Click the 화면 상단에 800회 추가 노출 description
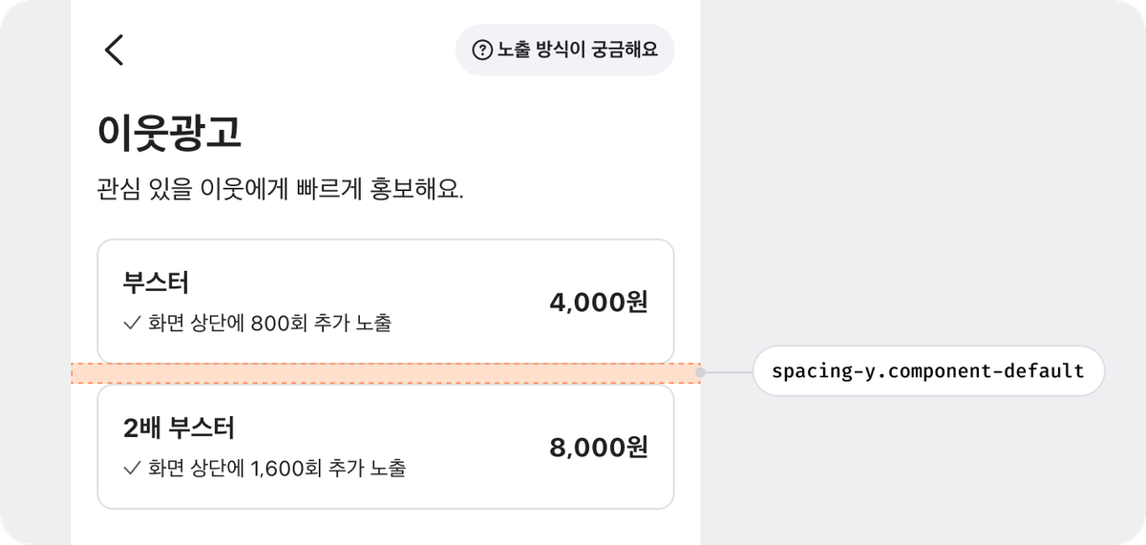This screenshot has width=1146, height=545. (269, 324)
